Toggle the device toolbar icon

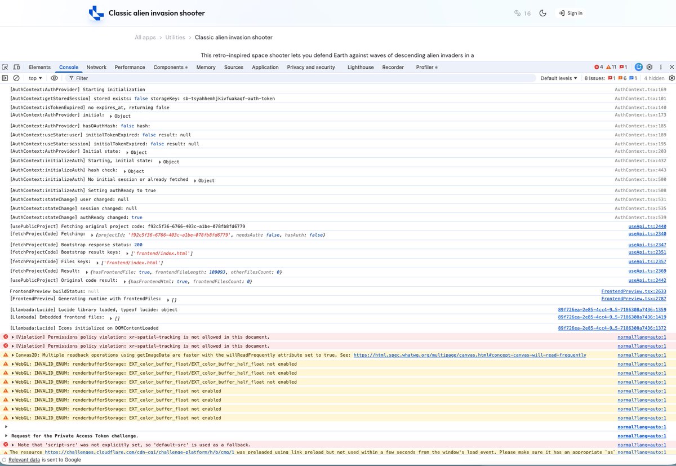click(16, 67)
